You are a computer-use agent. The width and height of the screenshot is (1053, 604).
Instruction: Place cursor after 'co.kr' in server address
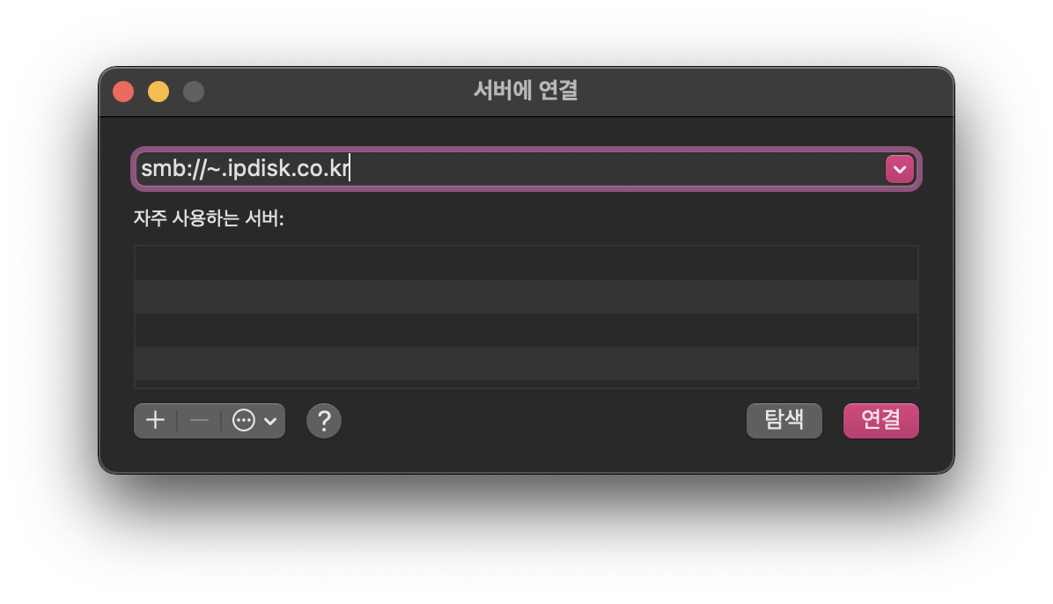350,168
